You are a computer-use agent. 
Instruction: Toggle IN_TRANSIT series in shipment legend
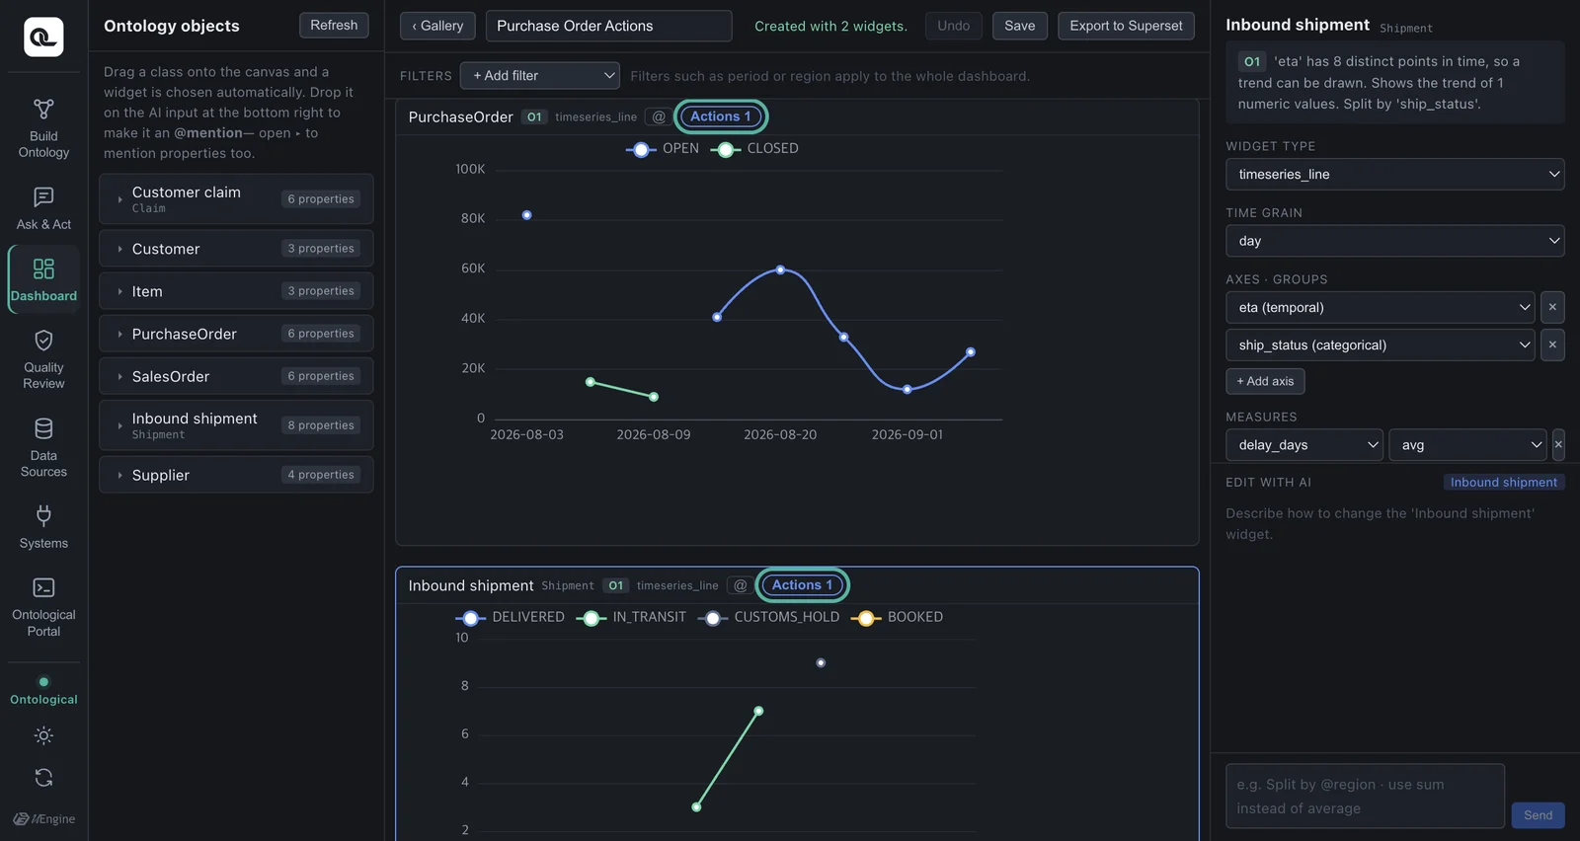[x=630, y=618]
